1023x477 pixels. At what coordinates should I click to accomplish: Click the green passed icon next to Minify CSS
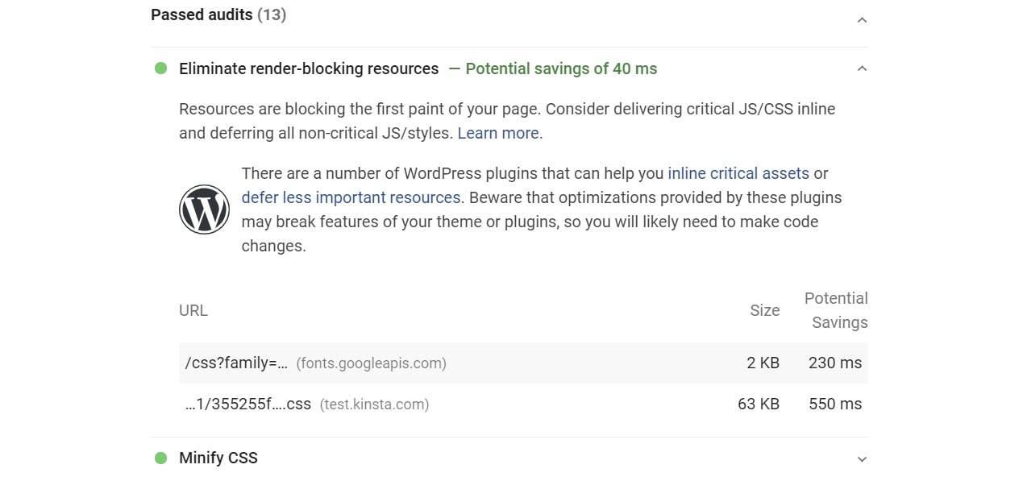pyautogui.click(x=160, y=458)
